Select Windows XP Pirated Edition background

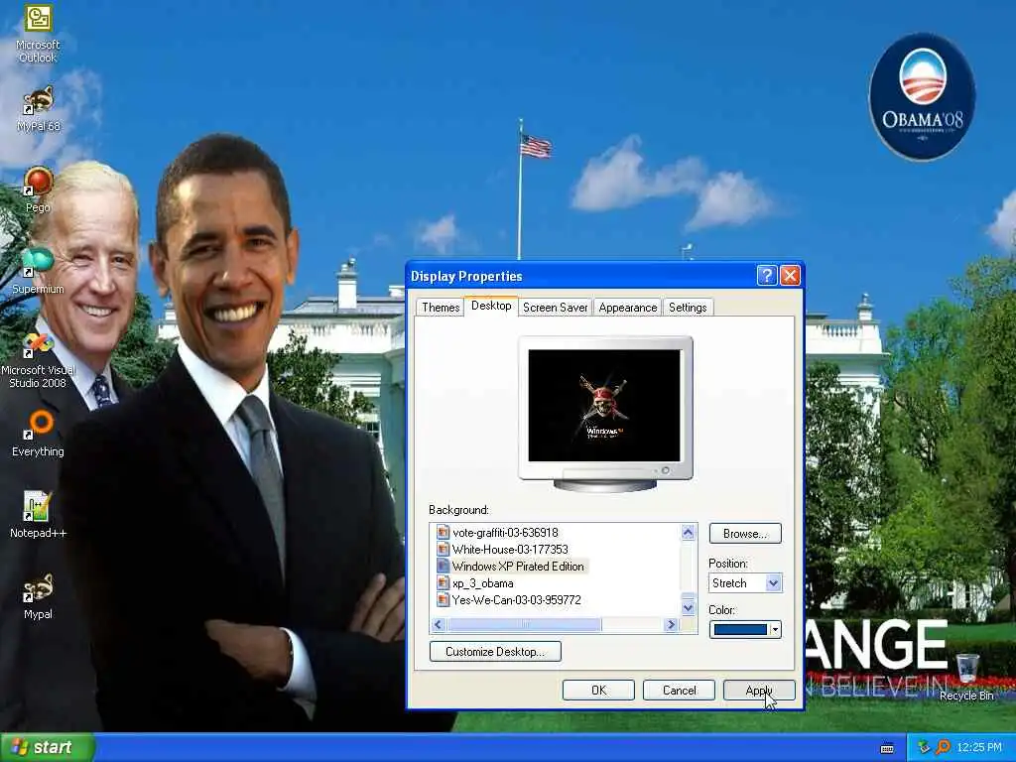[518, 567]
